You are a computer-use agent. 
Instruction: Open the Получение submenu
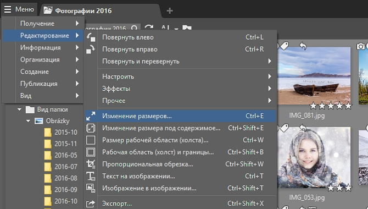(42, 24)
